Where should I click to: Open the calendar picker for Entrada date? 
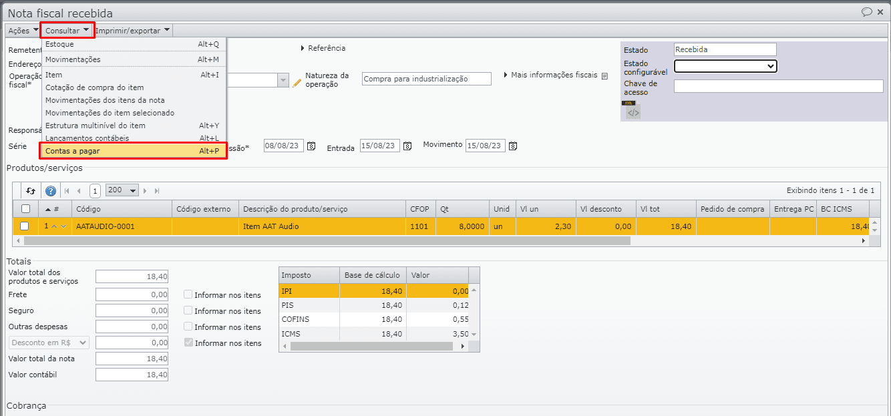pyautogui.click(x=407, y=146)
